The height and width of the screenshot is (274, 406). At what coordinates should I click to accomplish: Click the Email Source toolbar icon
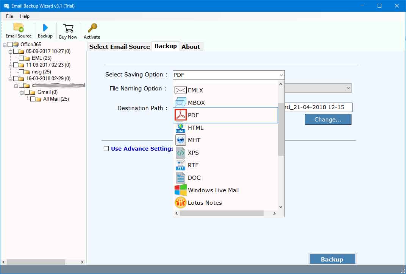(19, 27)
